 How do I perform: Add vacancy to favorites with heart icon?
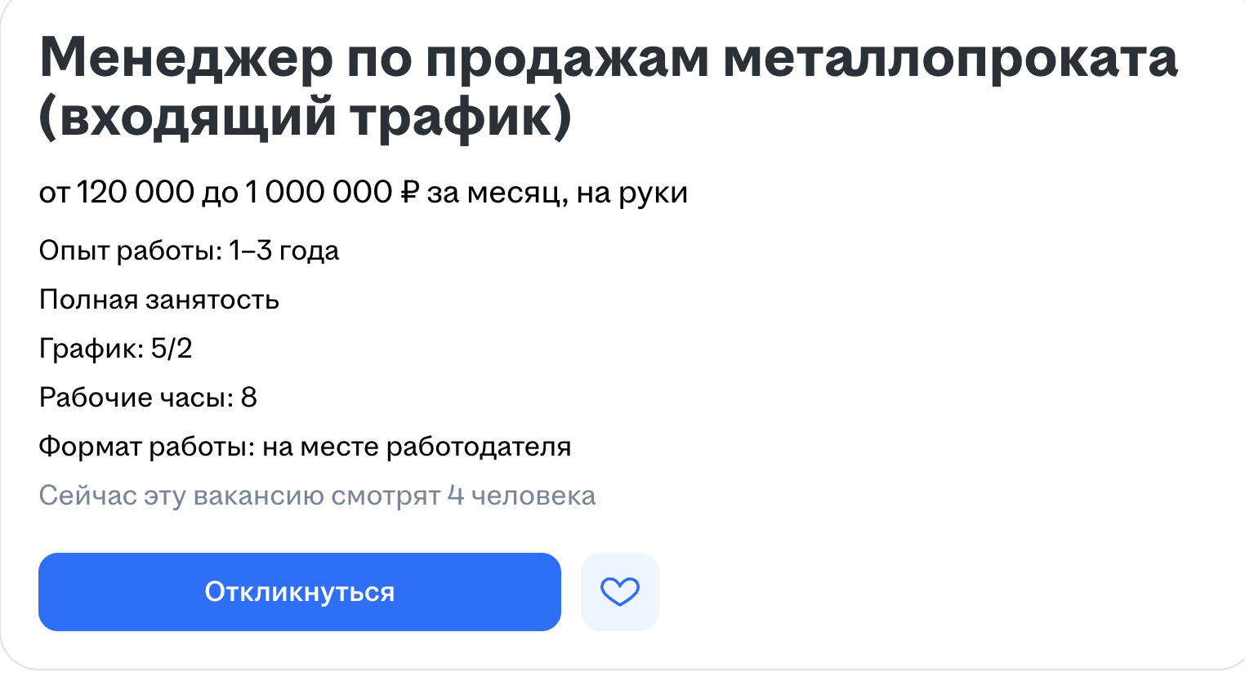click(x=619, y=591)
